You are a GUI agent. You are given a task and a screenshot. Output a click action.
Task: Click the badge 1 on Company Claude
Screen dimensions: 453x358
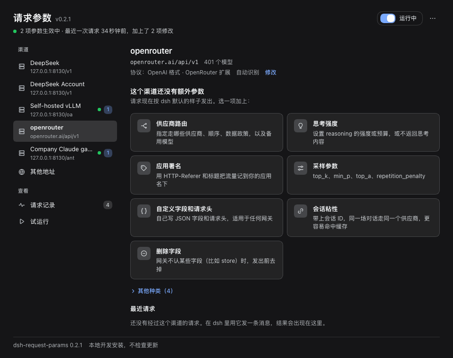tap(108, 153)
